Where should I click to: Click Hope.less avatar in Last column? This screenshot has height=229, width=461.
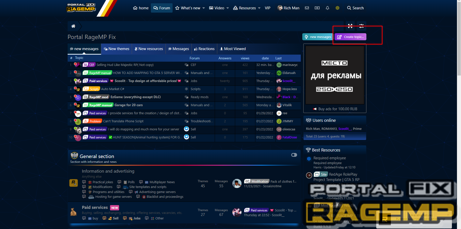point(279,89)
